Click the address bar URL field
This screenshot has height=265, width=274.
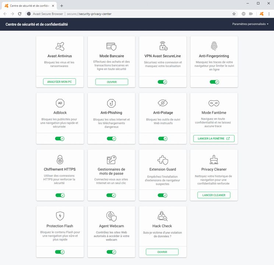(131, 14)
